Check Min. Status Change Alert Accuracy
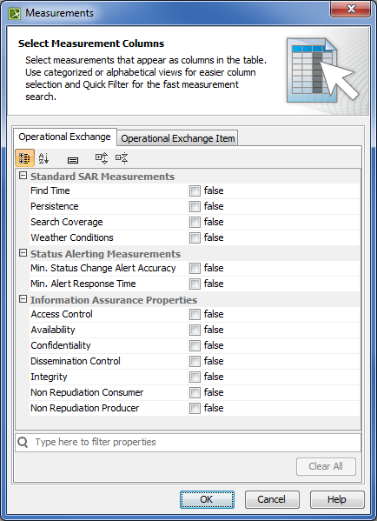This screenshot has height=521, width=377. (195, 268)
